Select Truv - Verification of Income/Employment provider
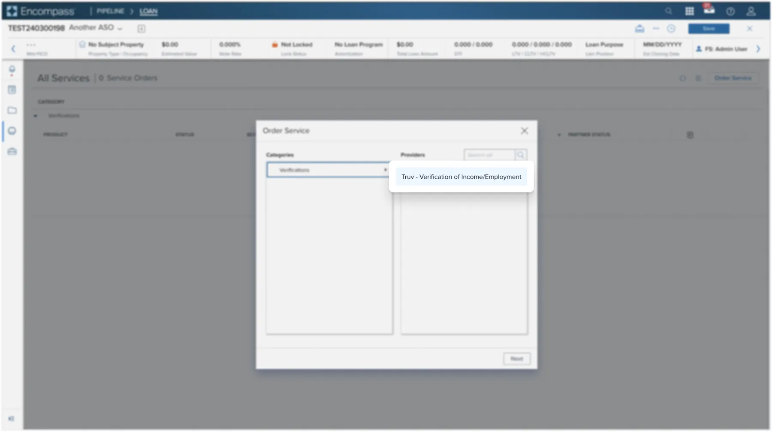 [x=461, y=177]
